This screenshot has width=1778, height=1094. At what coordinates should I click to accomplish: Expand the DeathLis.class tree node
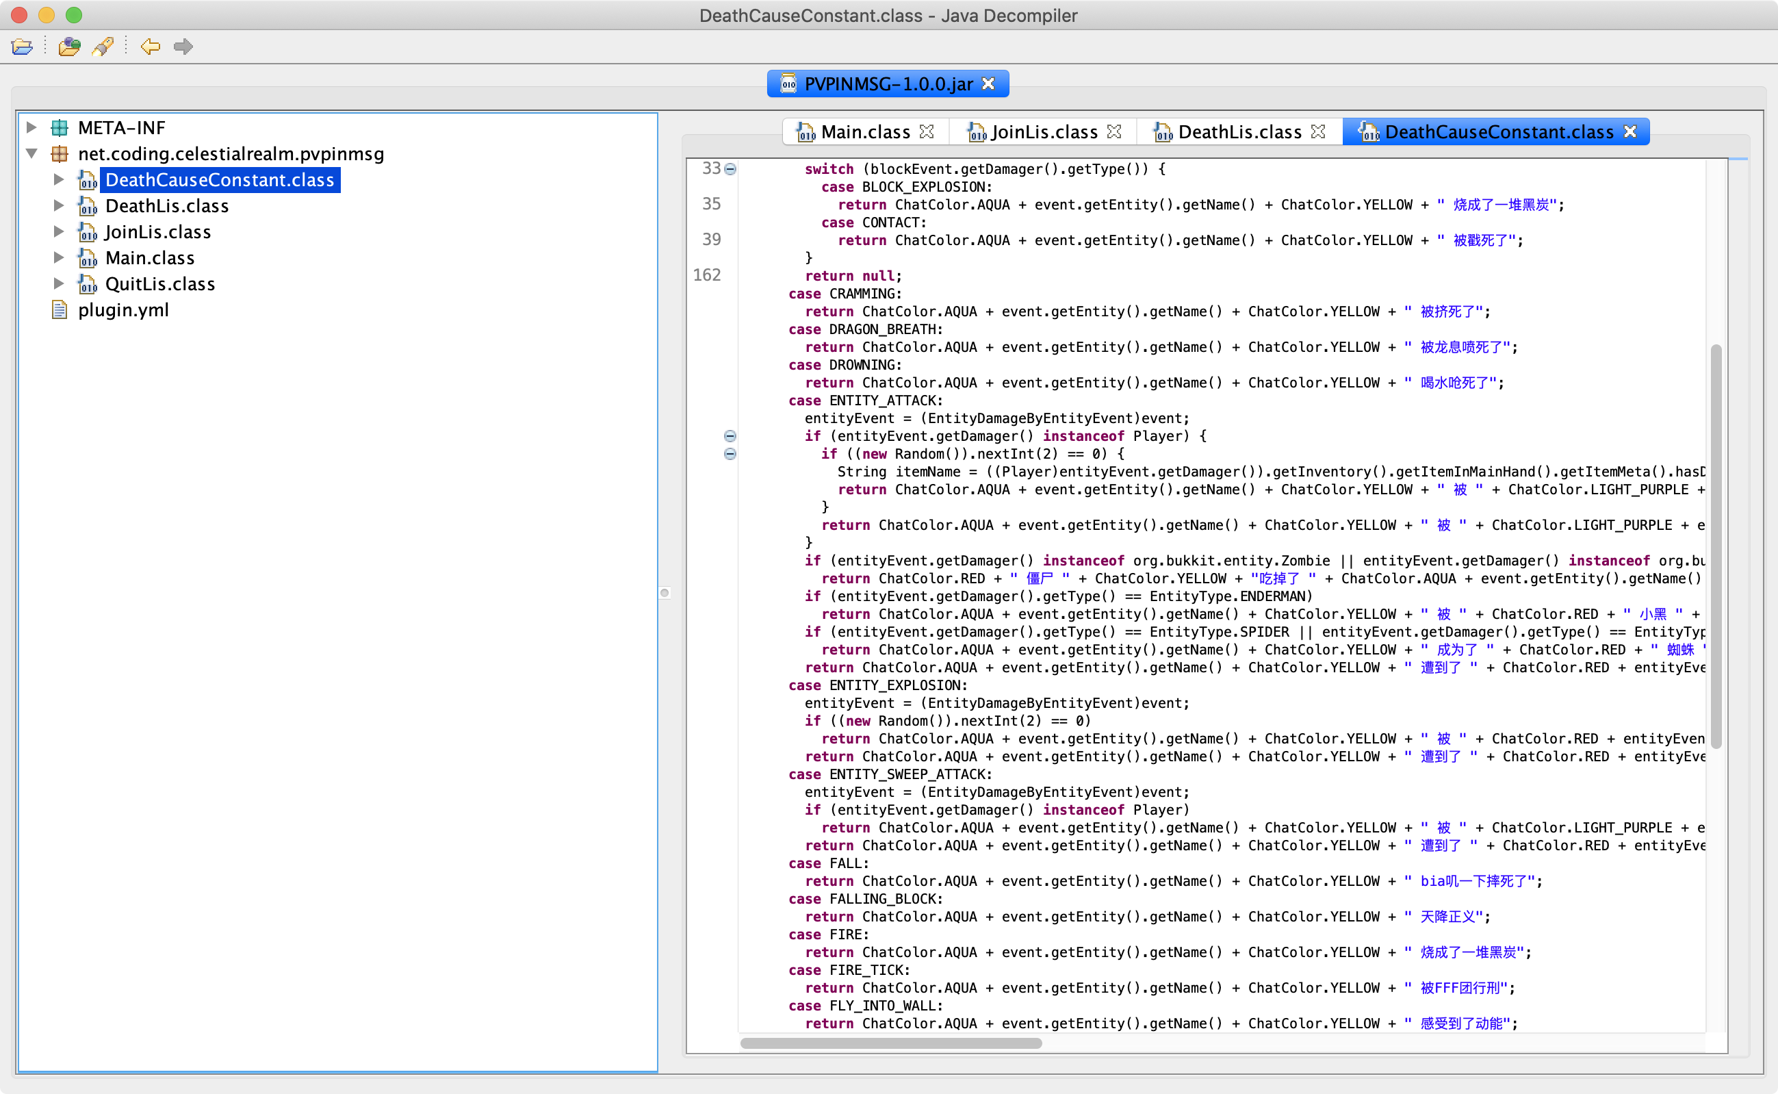pos(60,206)
